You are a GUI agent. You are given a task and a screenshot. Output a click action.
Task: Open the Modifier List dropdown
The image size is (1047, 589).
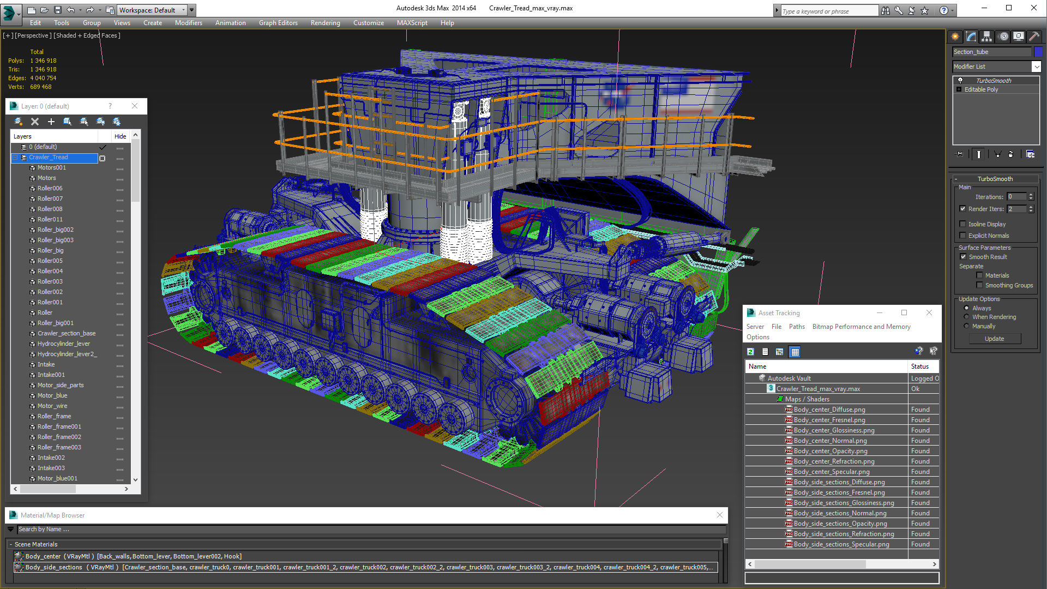tap(1036, 67)
